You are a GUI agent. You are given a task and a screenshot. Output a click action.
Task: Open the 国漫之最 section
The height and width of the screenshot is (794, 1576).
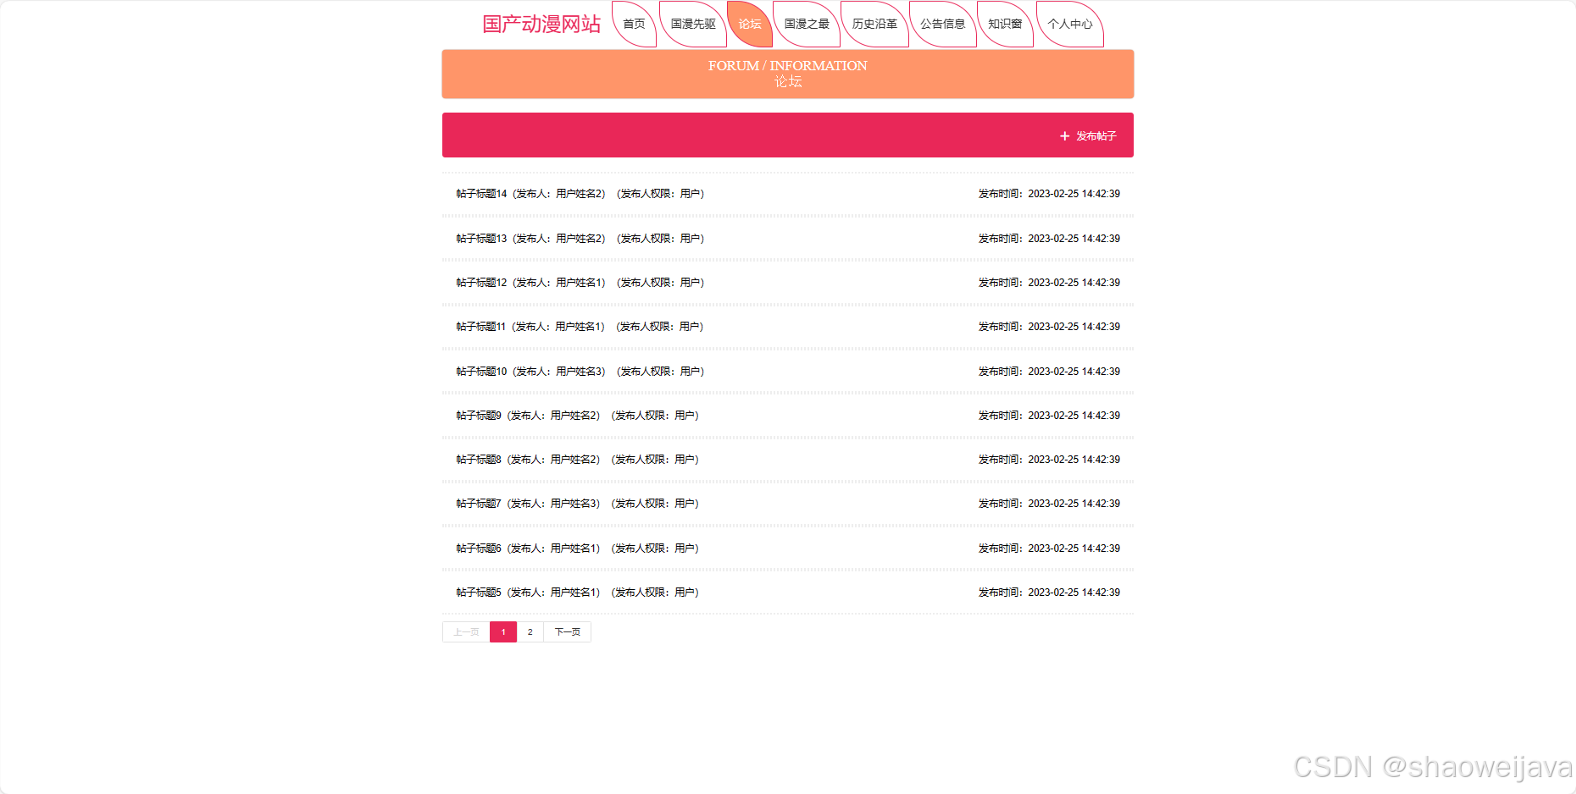[806, 25]
